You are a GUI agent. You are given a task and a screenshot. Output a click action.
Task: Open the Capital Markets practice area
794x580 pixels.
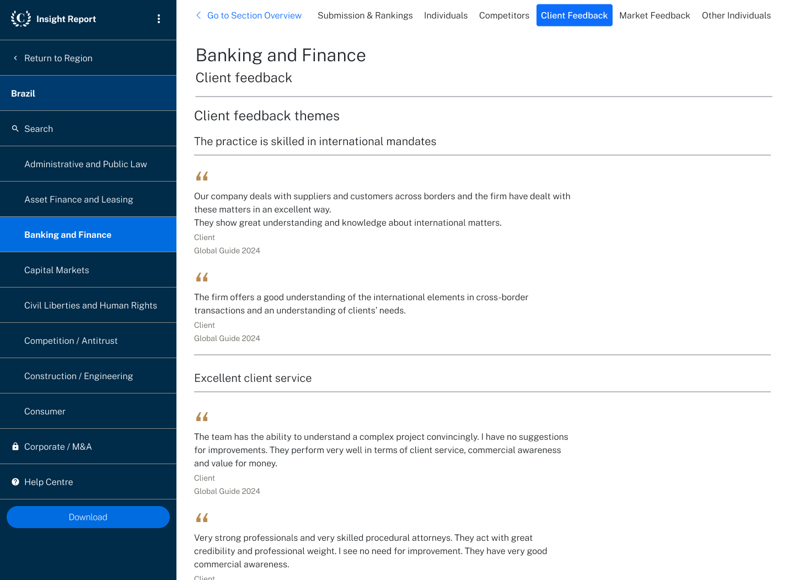point(57,270)
